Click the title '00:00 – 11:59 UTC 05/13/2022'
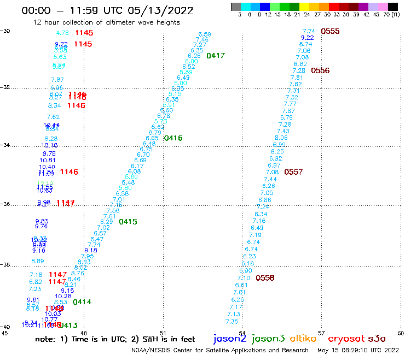This screenshot has height=355, width=405. (x=107, y=10)
